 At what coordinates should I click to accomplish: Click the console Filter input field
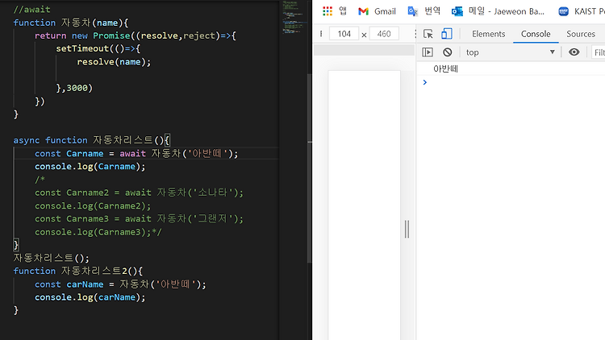click(599, 52)
